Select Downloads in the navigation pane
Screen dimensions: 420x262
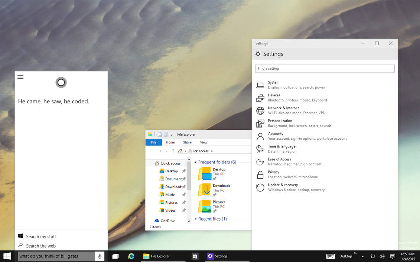tap(170, 187)
